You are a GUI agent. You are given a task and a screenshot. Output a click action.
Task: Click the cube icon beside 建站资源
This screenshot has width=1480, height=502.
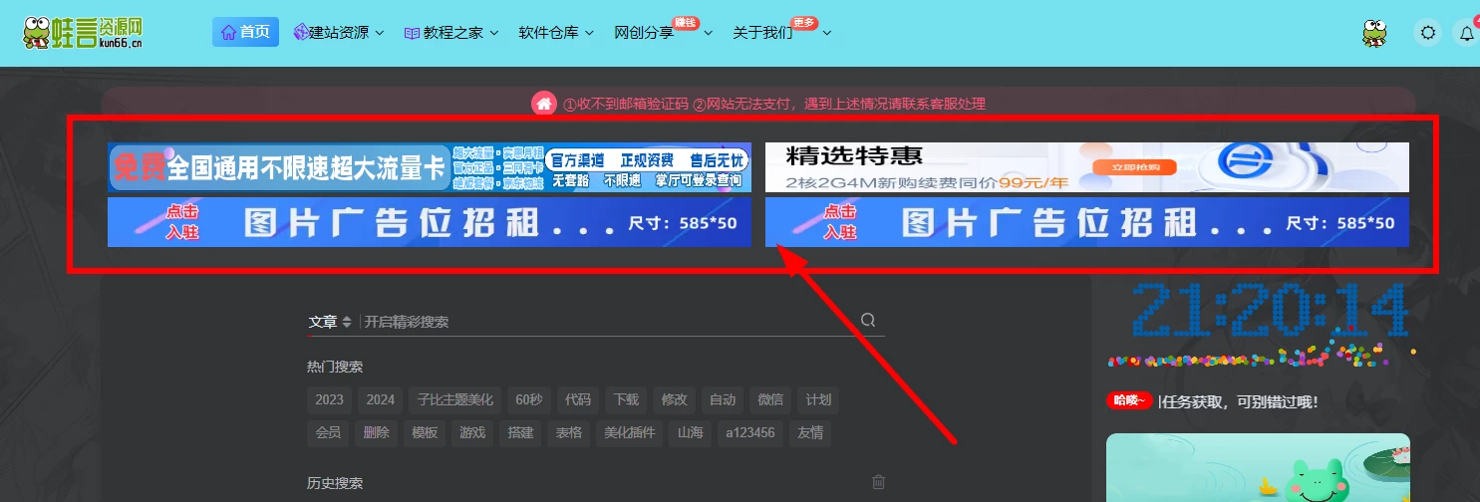tap(300, 33)
